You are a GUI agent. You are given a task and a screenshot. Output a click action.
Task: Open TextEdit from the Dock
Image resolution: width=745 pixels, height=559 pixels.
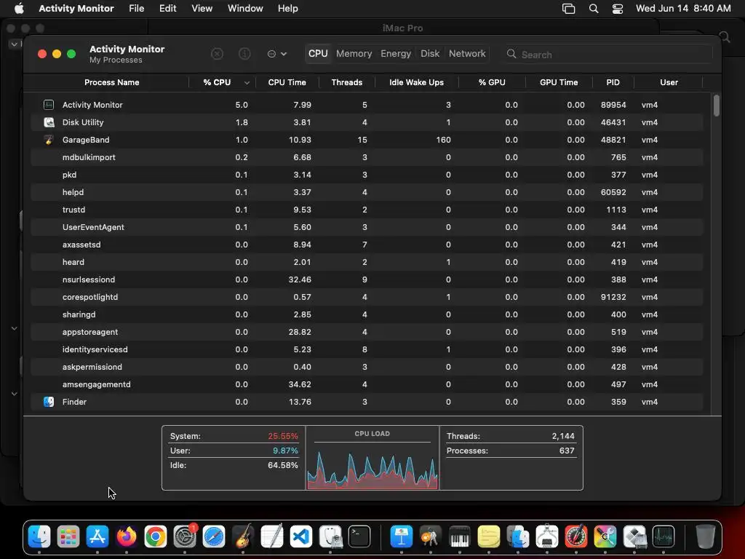tap(272, 537)
